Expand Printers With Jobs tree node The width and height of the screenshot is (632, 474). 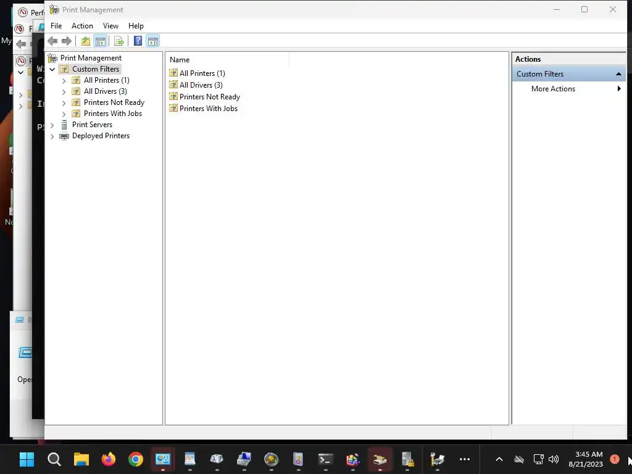coord(64,114)
